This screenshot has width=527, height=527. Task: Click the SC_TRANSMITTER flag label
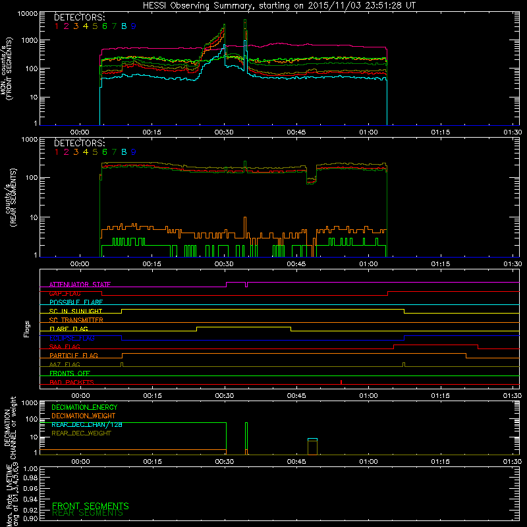point(76,320)
